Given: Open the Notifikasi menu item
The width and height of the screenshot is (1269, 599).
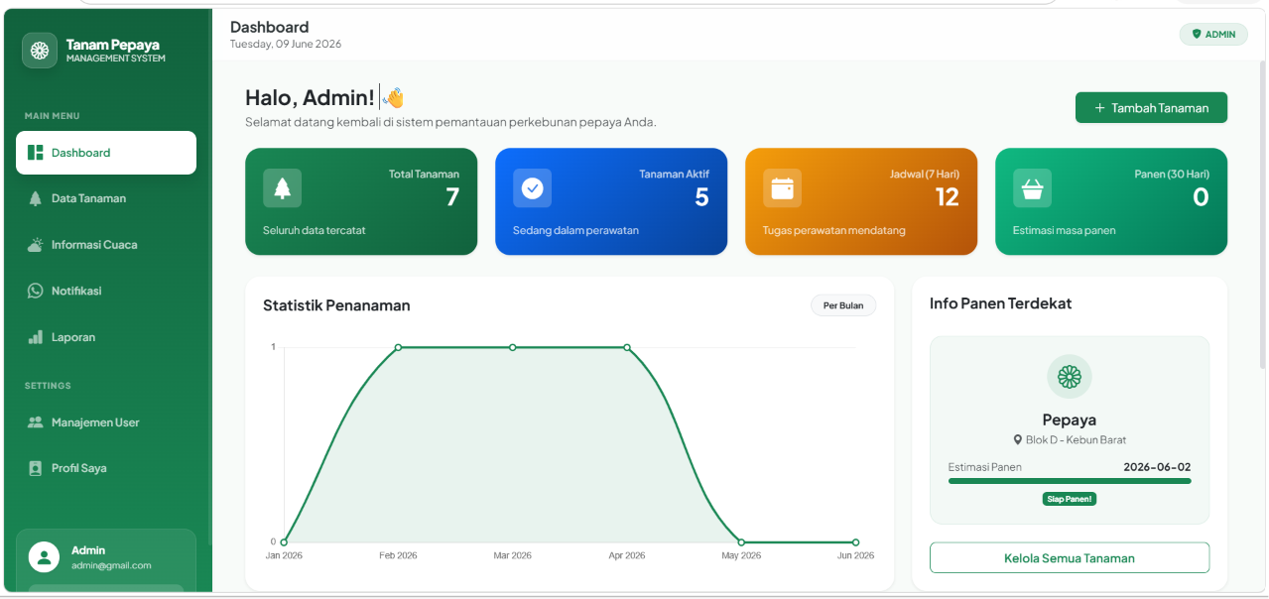Looking at the screenshot, I should coord(106,291).
